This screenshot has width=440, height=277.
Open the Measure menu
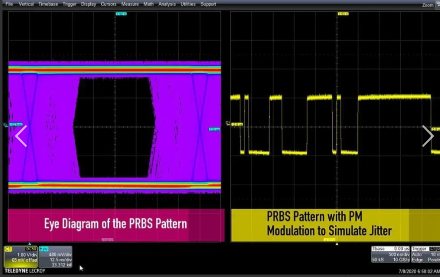(130, 4)
